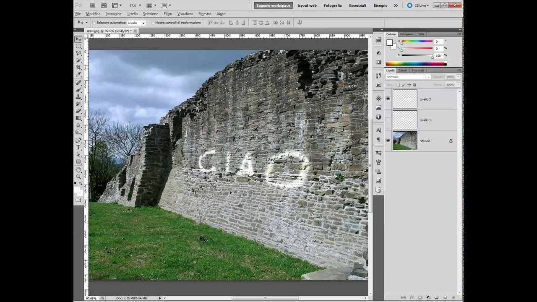Expand more workspaces chevron
This screenshot has height=302, width=537.
pyautogui.click(x=396, y=5)
